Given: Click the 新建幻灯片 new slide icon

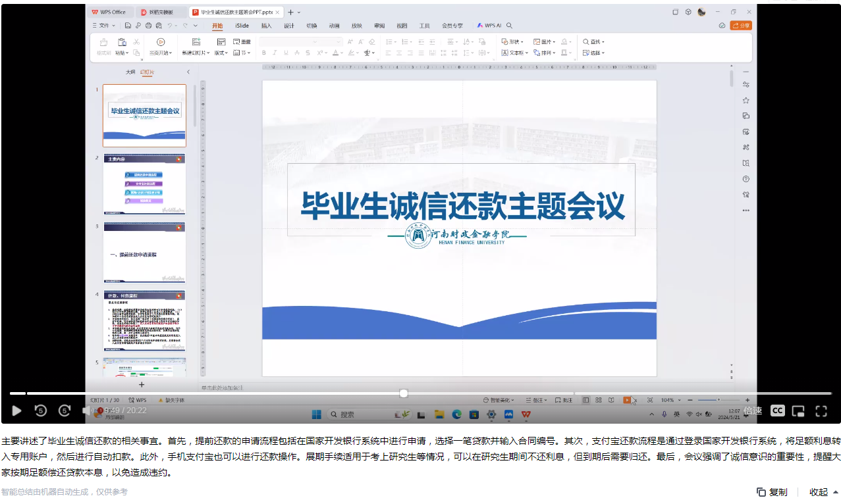Looking at the screenshot, I should point(194,41).
